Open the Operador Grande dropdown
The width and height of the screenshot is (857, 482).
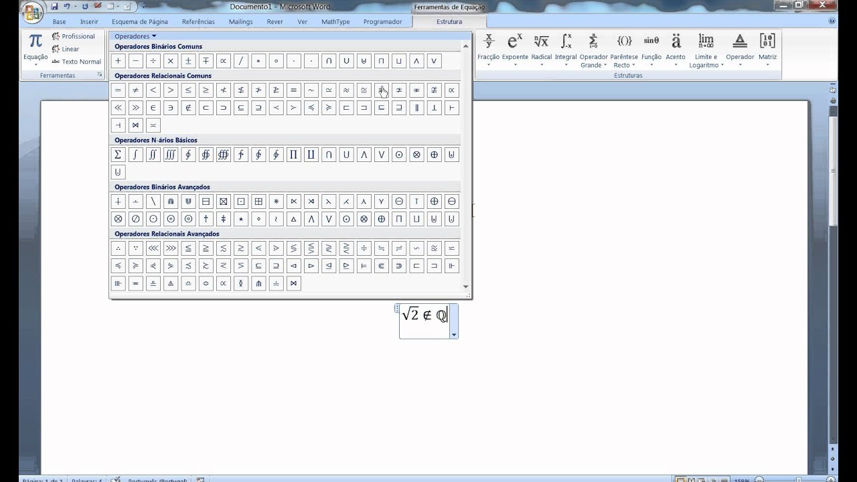point(593,50)
